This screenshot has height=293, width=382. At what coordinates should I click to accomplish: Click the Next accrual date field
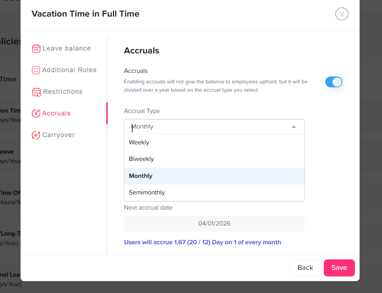coord(214,224)
